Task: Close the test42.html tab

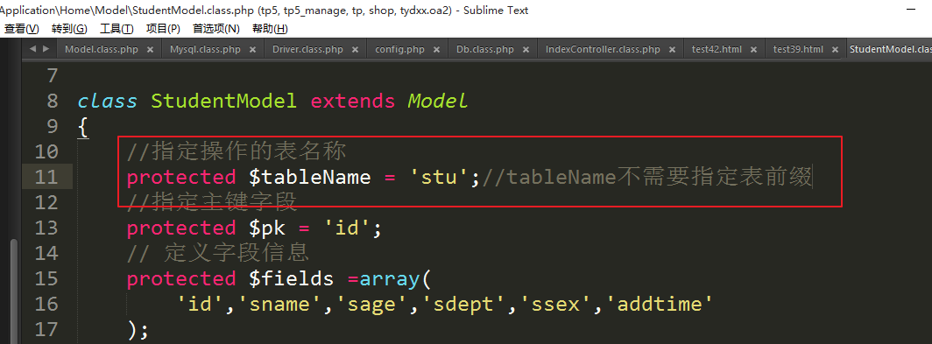Action: click(x=753, y=49)
